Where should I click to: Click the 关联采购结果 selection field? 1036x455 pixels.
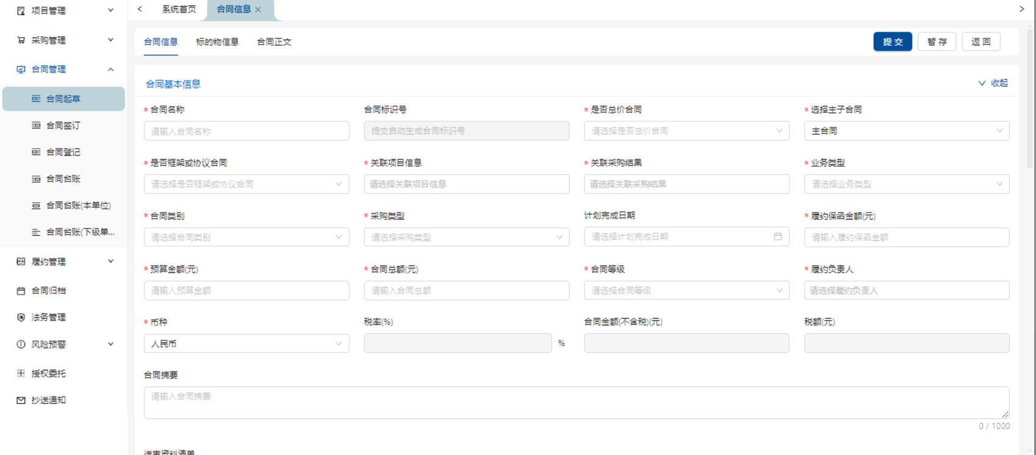(x=686, y=184)
